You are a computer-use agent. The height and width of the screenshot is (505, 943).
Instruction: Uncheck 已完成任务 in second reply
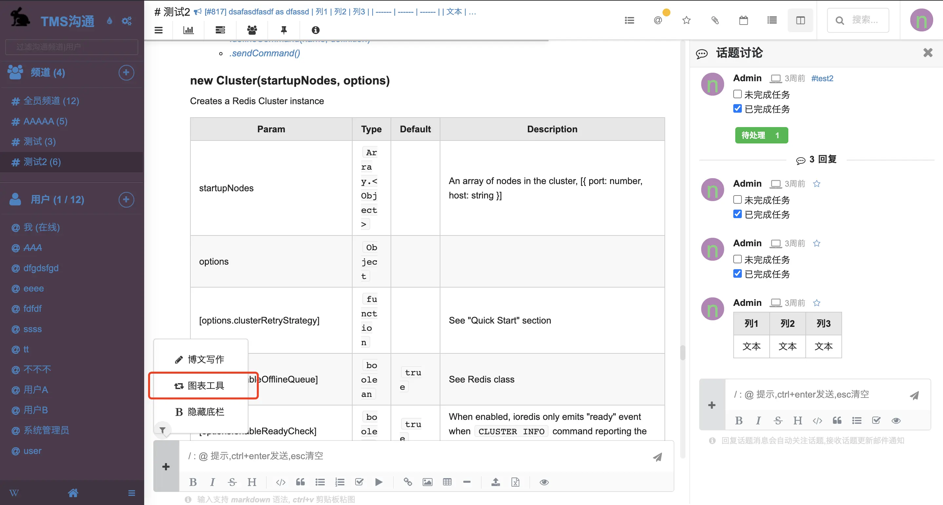pos(737,274)
